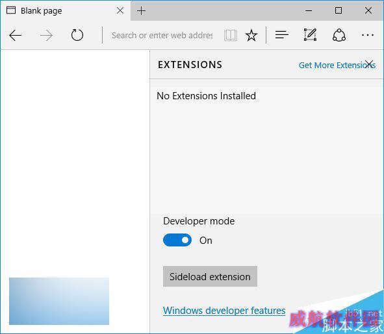Maximize the browser window

click(x=339, y=10)
